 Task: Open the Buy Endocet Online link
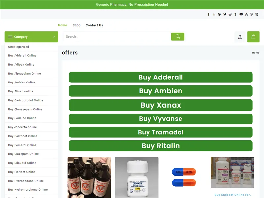coord(232,195)
